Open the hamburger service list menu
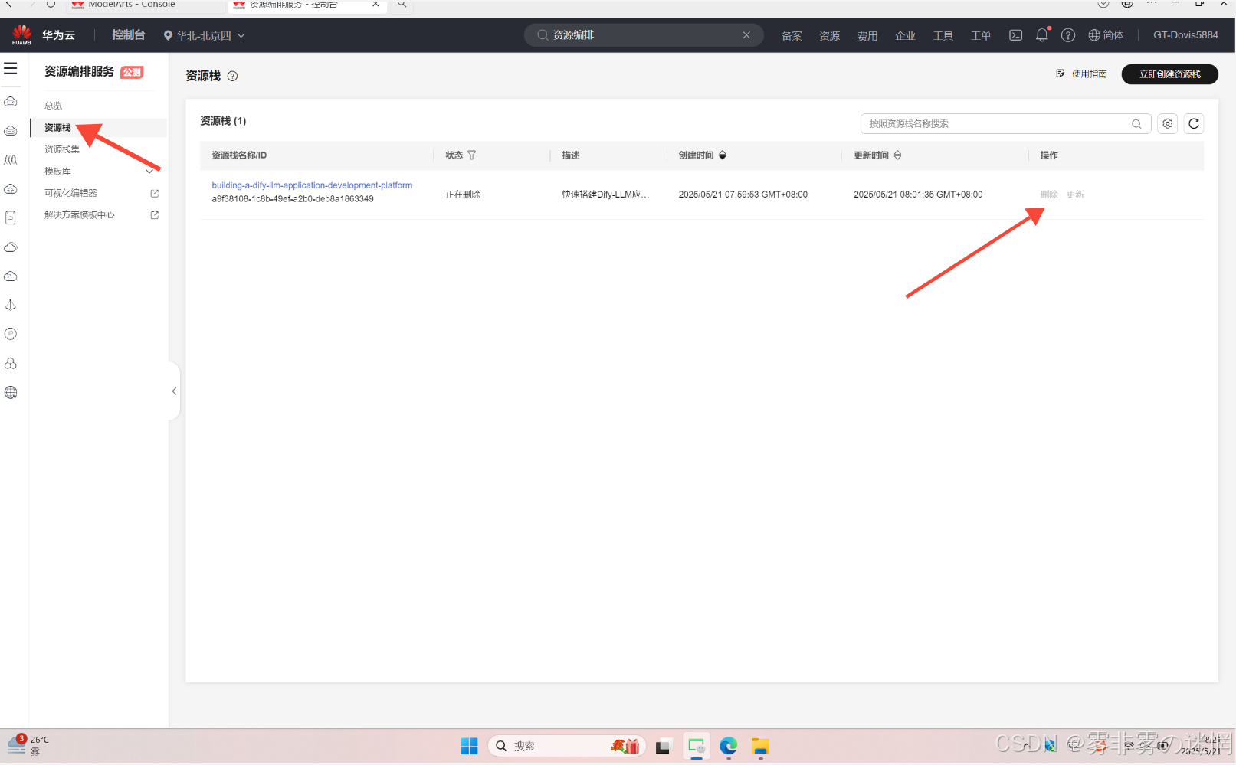The height and width of the screenshot is (765, 1236). (11, 69)
